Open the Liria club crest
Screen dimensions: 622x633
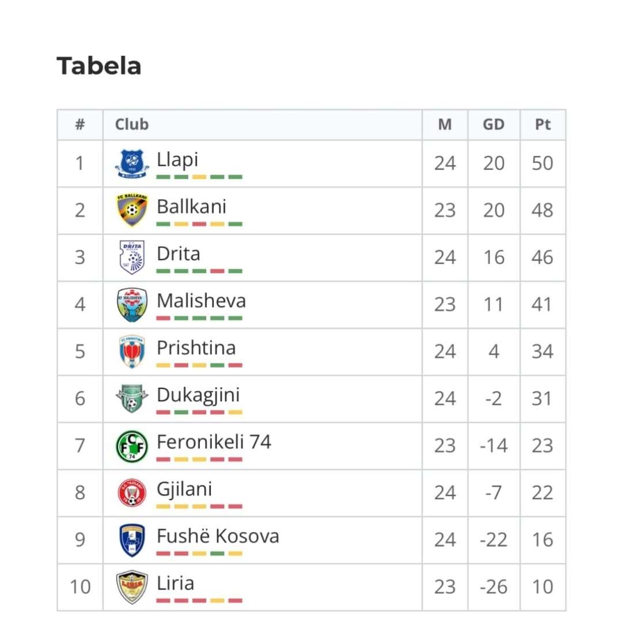coord(132,588)
